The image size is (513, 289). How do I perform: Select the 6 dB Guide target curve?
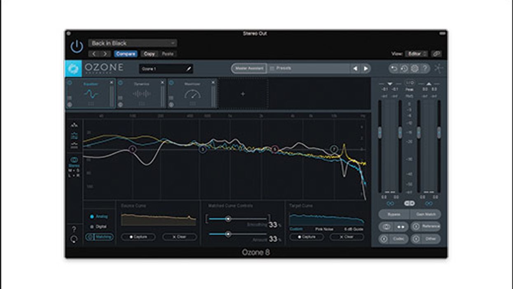pyautogui.click(x=354, y=229)
